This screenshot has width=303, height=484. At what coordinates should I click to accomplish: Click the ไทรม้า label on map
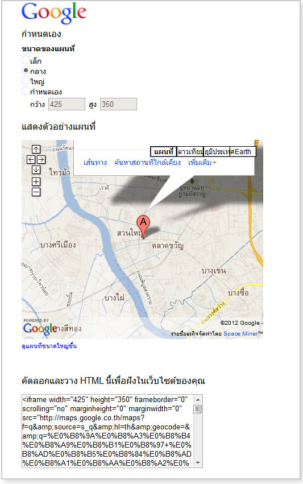60,172
